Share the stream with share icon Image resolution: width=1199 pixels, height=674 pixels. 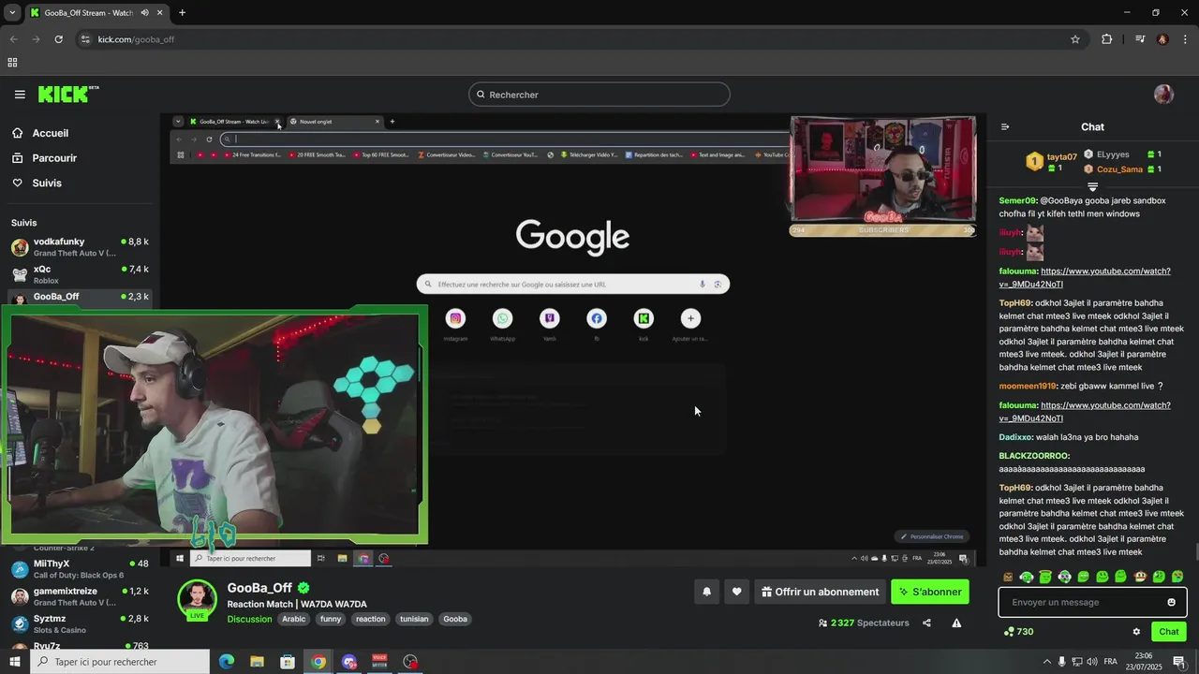[926, 623]
